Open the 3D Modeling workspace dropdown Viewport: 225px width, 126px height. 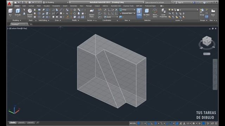[x=56, y=2]
